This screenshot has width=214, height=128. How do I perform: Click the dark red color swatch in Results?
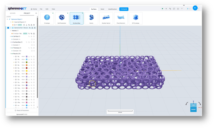(x=27, y=68)
